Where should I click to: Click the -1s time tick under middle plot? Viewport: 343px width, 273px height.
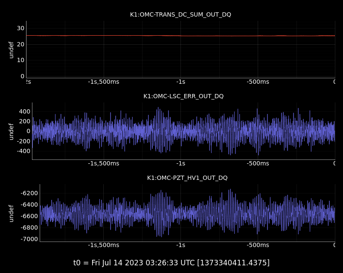click(x=180, y=163)
